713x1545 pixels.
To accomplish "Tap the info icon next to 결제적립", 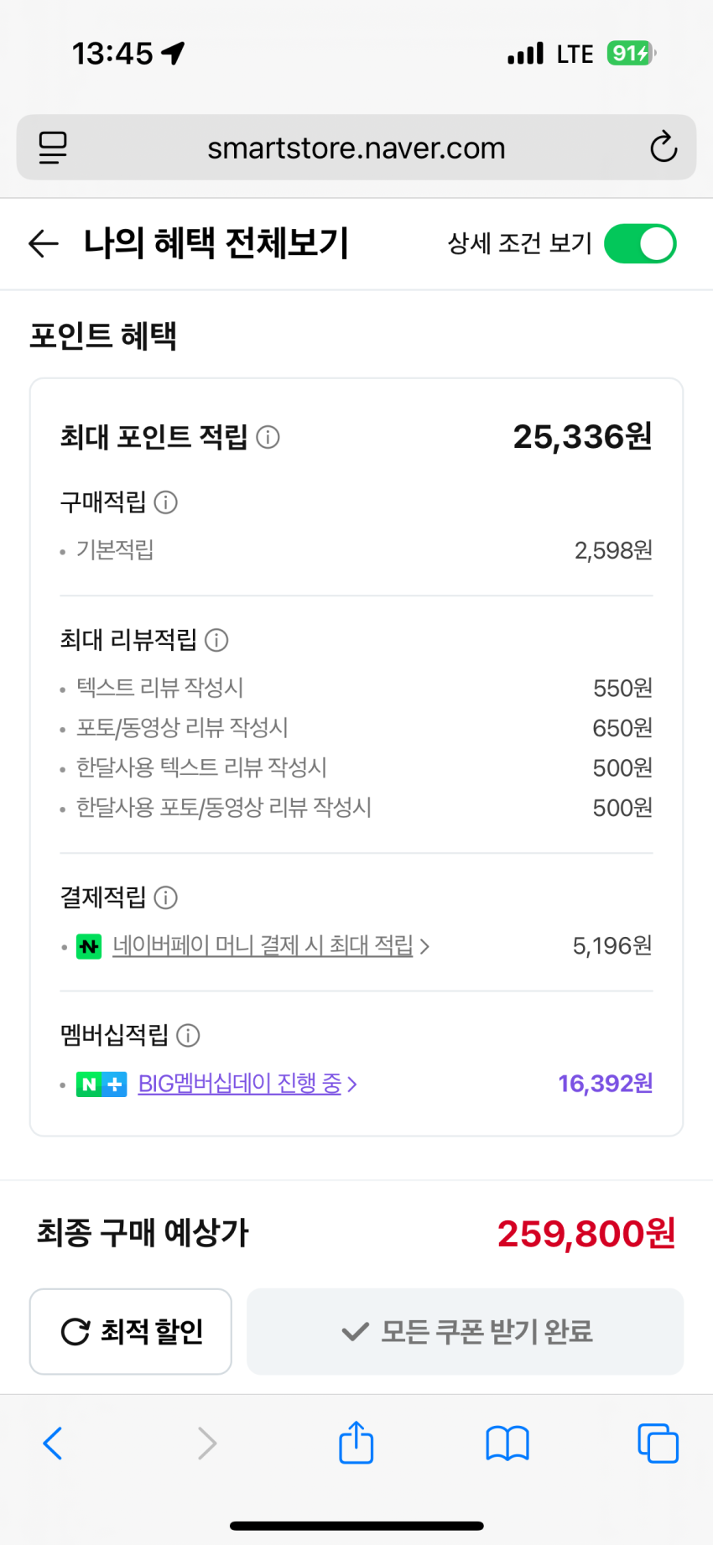I will pos(166,898).
